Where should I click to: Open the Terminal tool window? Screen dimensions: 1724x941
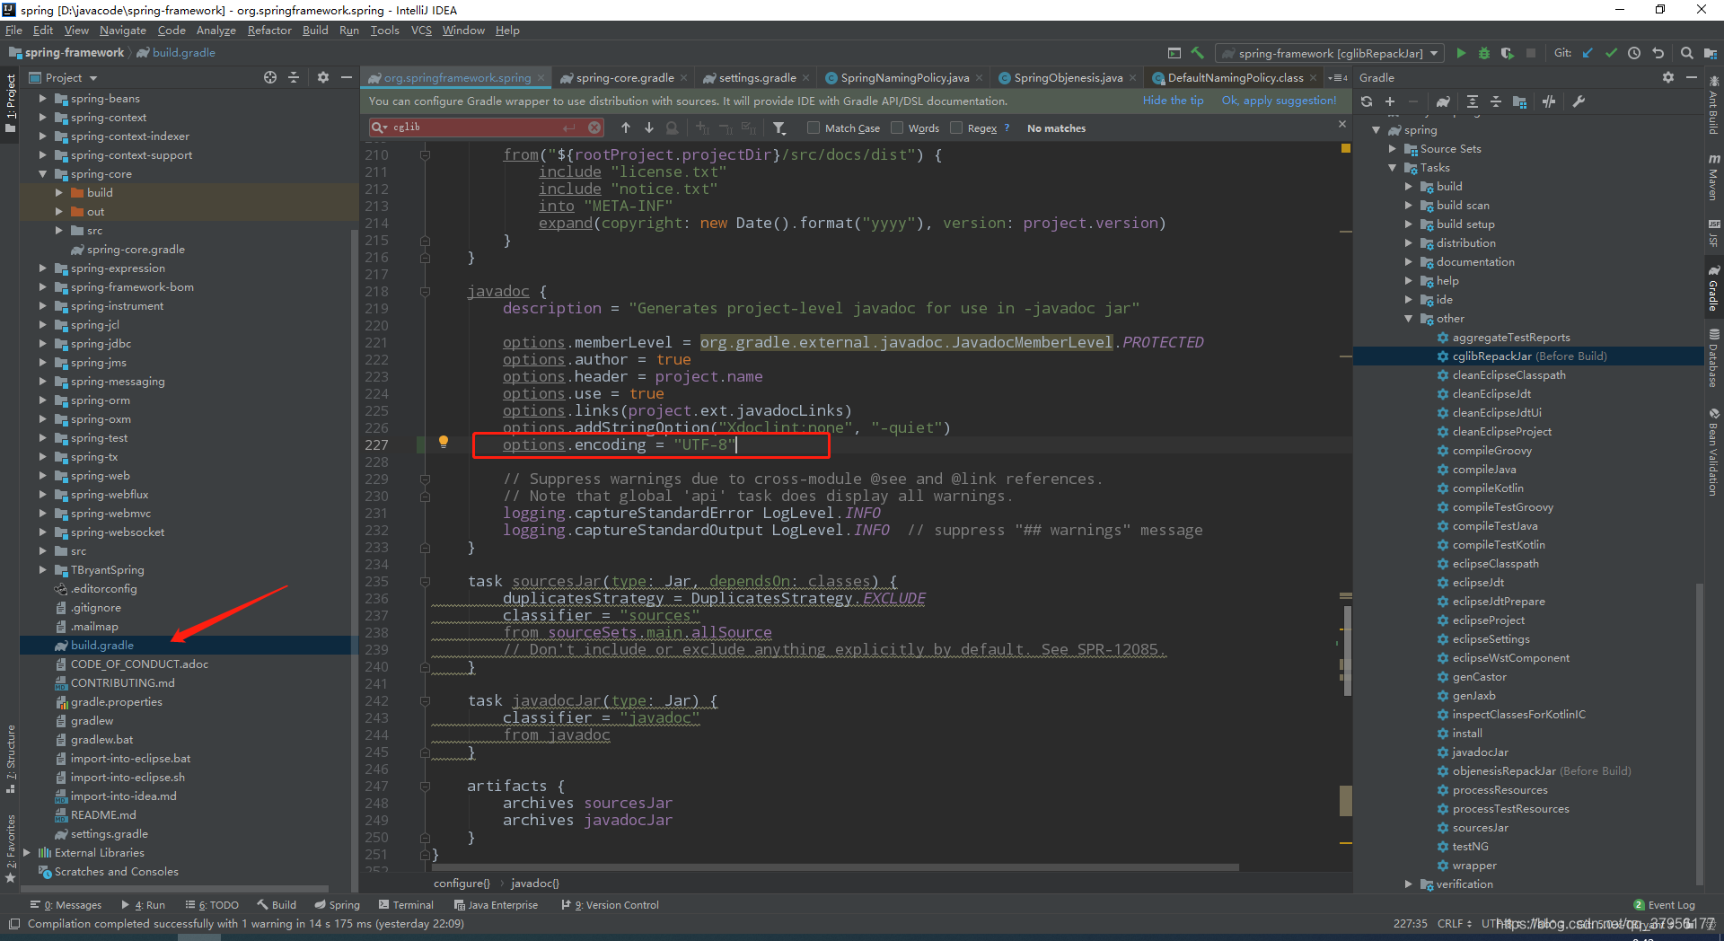[406, 905]
